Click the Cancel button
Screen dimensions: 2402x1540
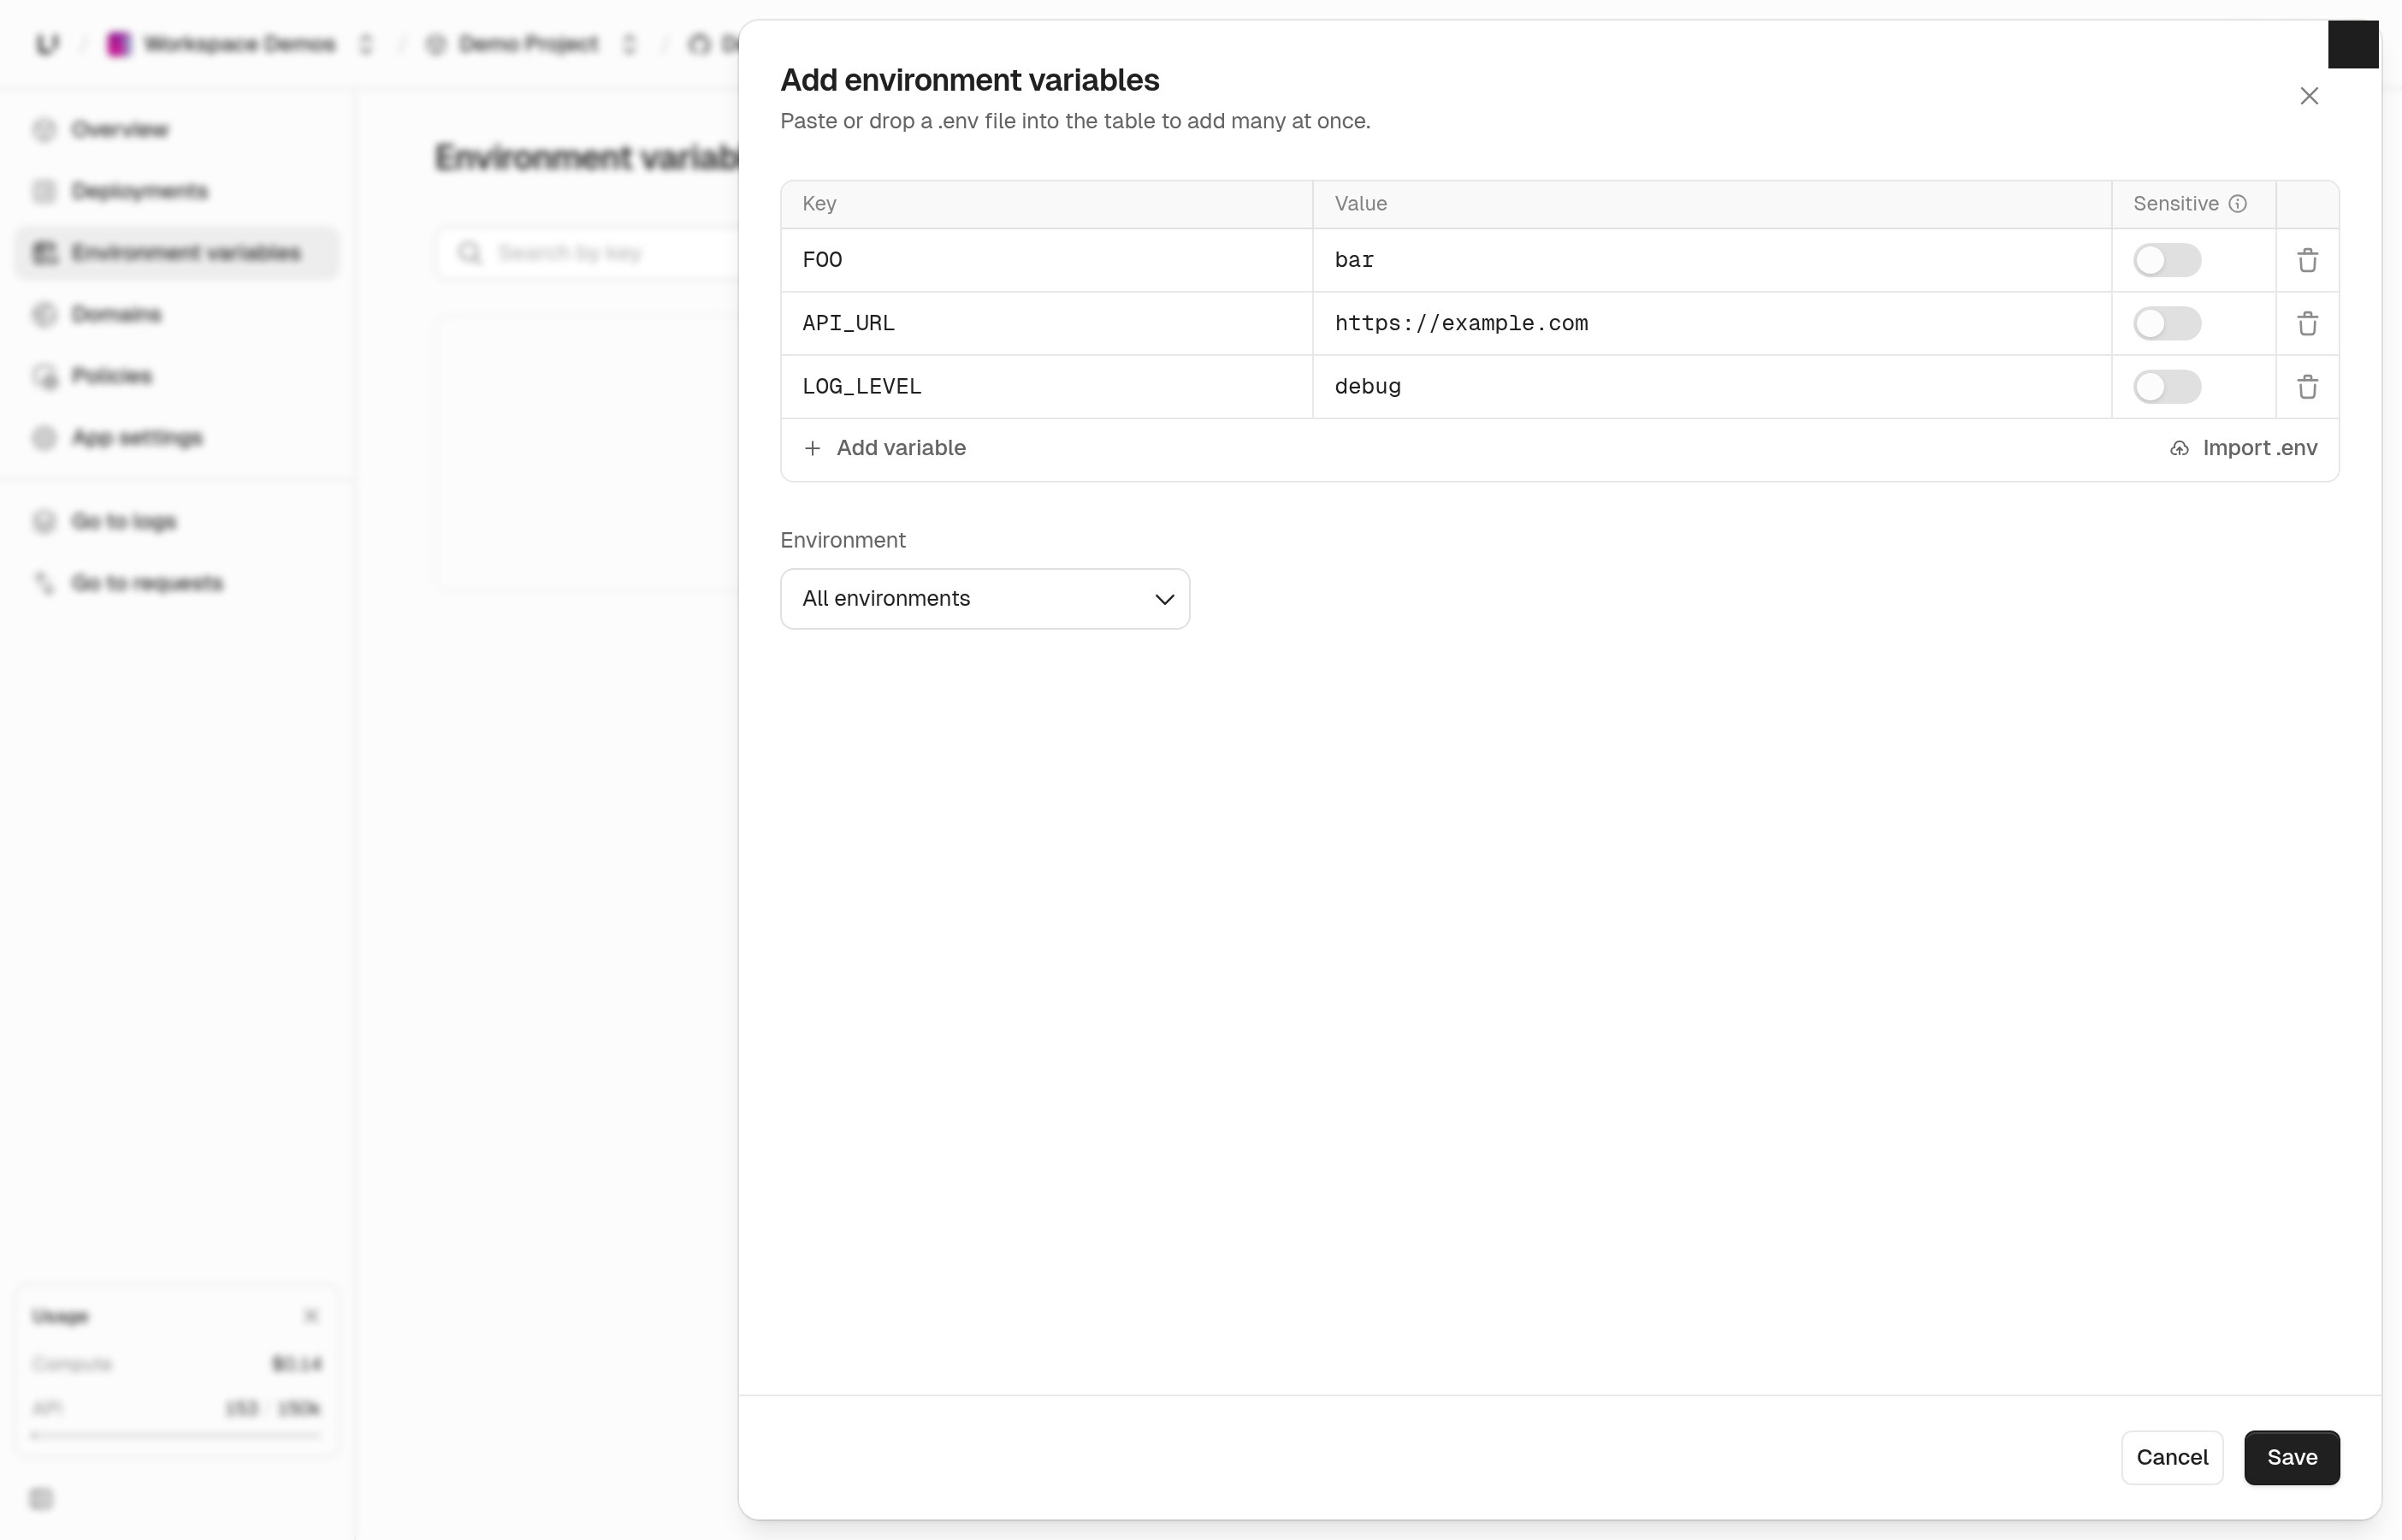tap(2171, 1457)
